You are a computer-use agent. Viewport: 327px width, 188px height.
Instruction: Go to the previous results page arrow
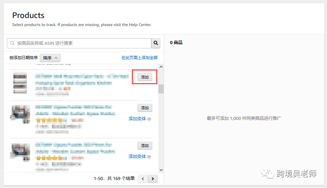(x=143, y=179)
